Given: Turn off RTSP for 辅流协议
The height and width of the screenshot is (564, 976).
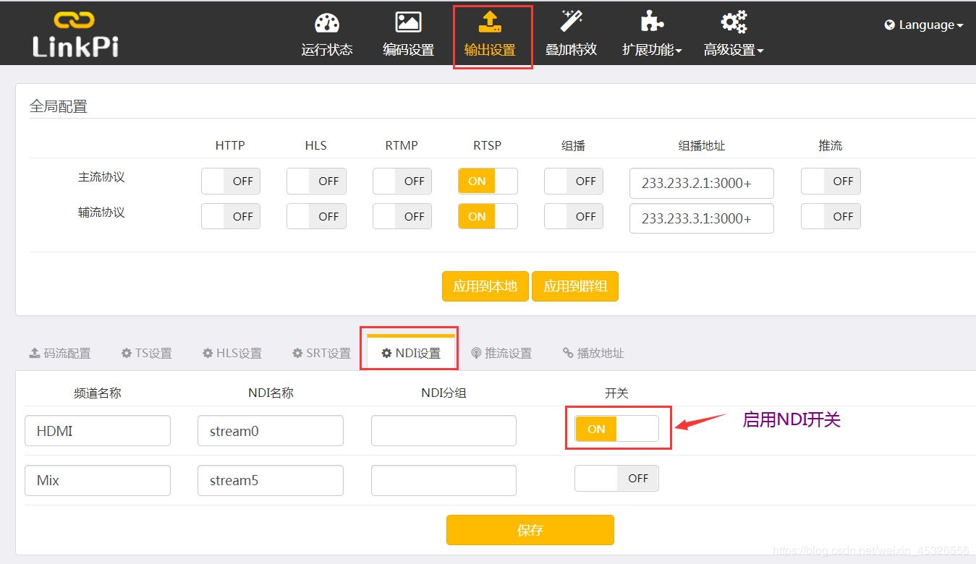Looking at the screenshot, I should (488, 216).
